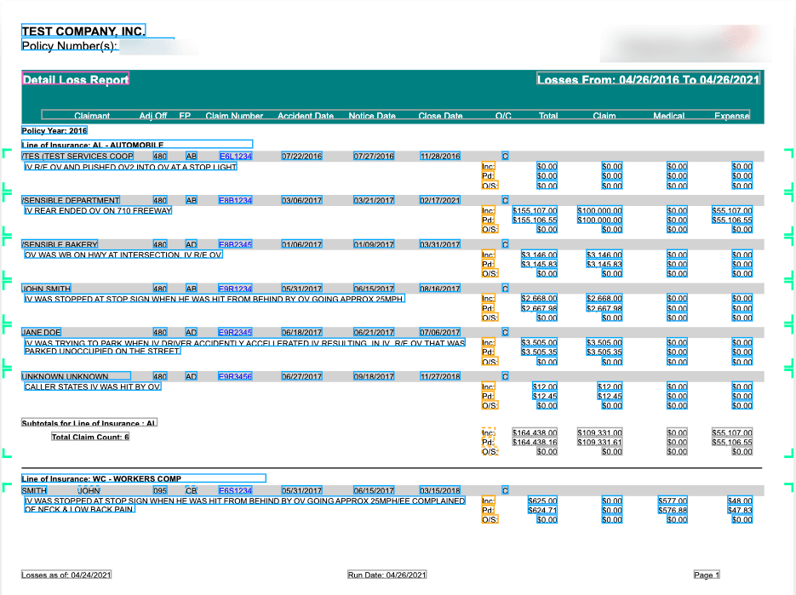
Task: Select workers comp claim number E6S1234
Action: coord(235,491)
